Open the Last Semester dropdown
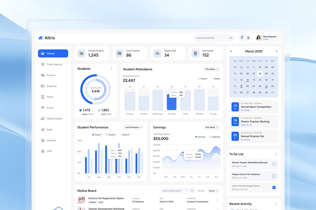The image size is (316, 210). point(134,127)
